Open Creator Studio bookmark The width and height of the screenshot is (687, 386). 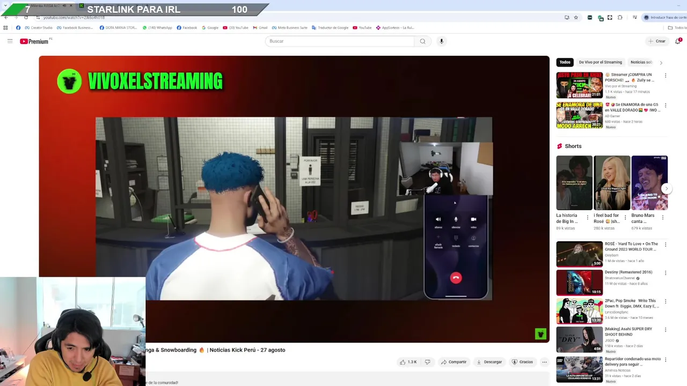(39, 28)
